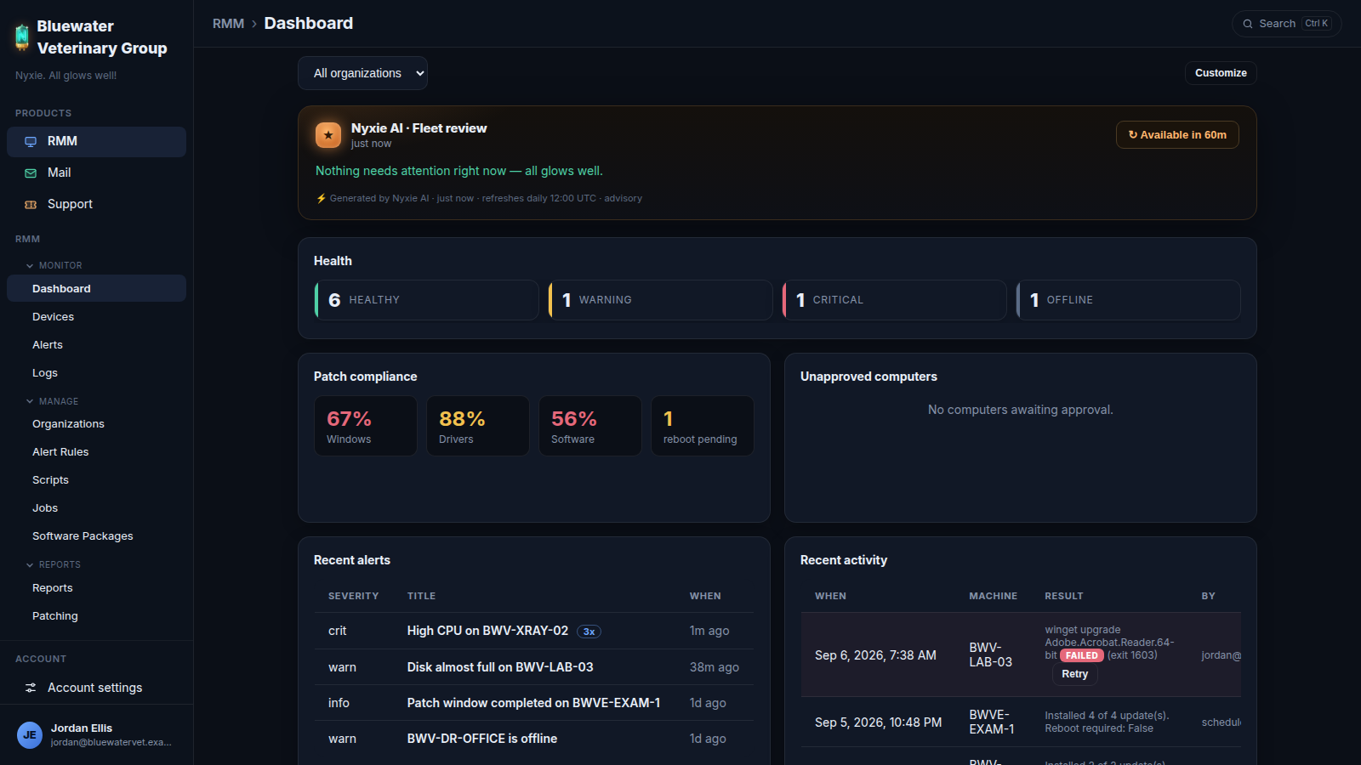Select the Support product

(96, 204)
